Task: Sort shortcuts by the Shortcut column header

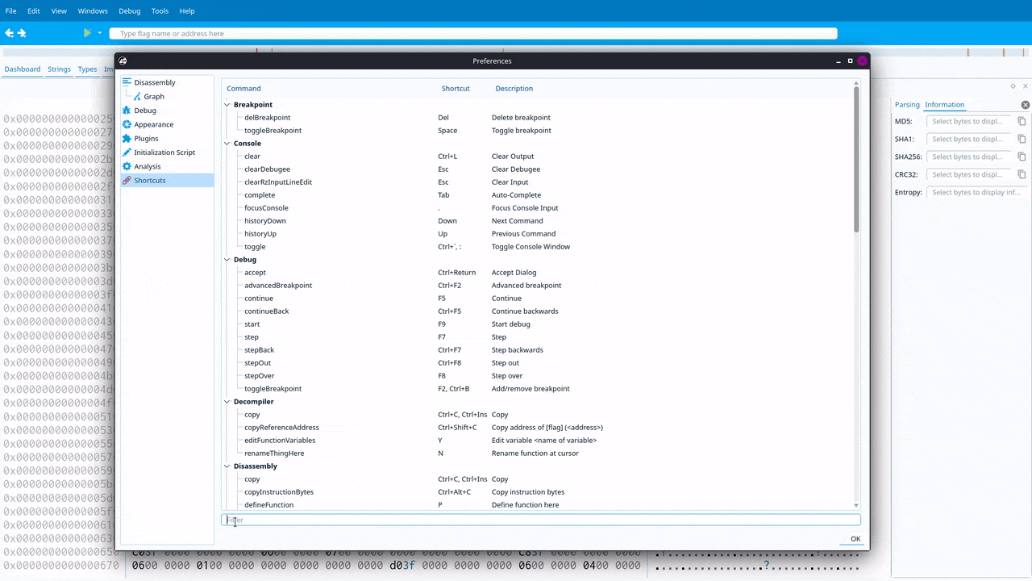Action: tap(456, 88)
